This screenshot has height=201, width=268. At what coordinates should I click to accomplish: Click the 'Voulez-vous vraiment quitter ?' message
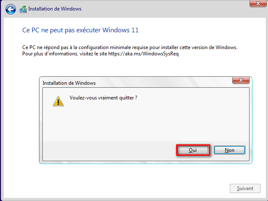pos(103,98)
